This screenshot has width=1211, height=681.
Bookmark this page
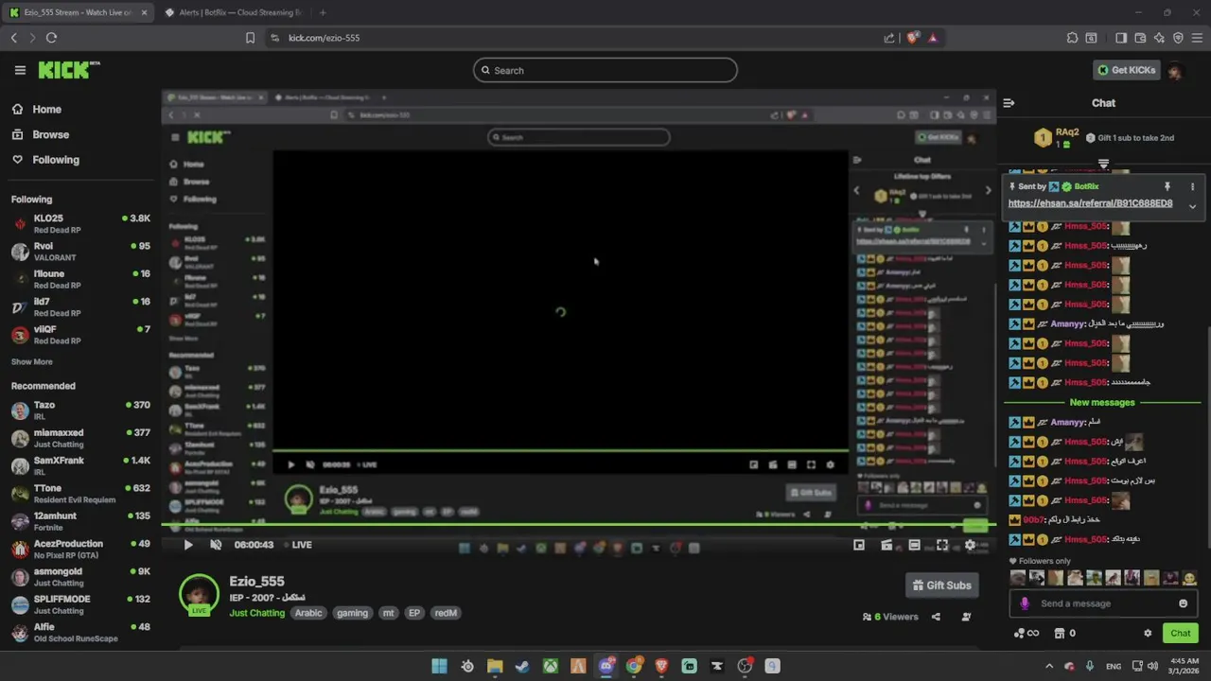pos(250,38)
